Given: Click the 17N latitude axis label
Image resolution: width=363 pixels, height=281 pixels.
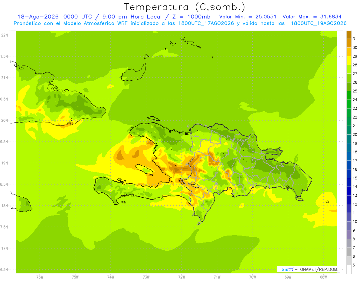Looking at the screenshot, I should (x=5, y=248).
